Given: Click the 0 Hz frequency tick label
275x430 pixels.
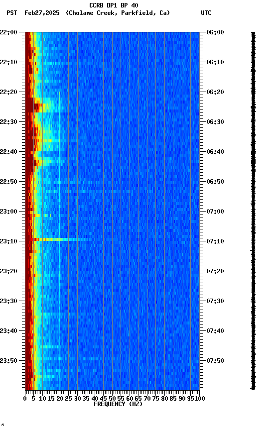Looking at the screenshot, I should 25,399.
